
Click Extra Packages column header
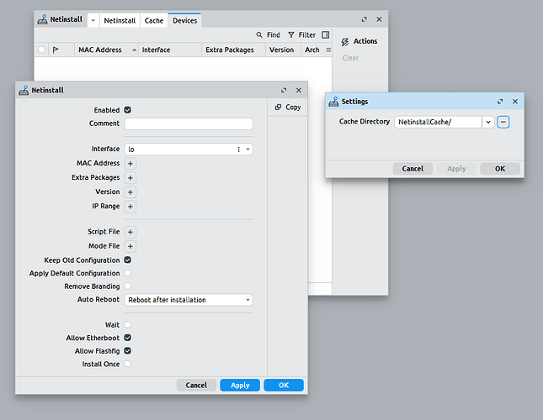[x=234, y=50]
